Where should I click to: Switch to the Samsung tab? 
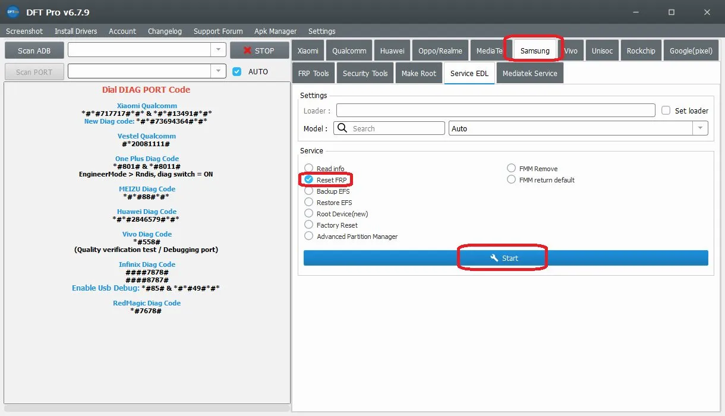pos(535,51)
